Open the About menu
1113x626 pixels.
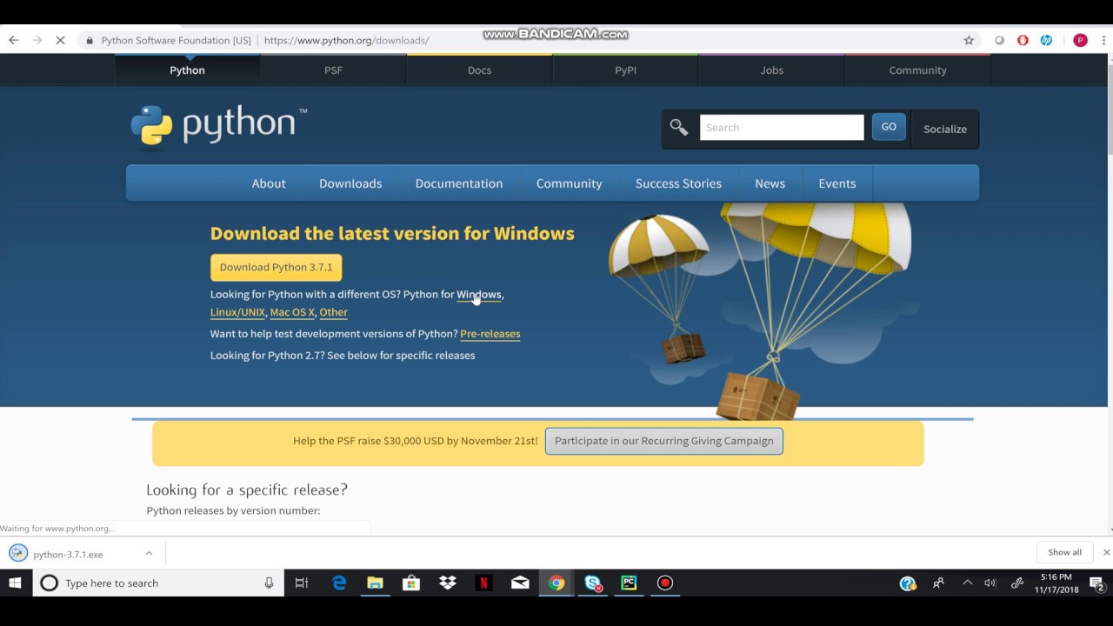(269, 183)
